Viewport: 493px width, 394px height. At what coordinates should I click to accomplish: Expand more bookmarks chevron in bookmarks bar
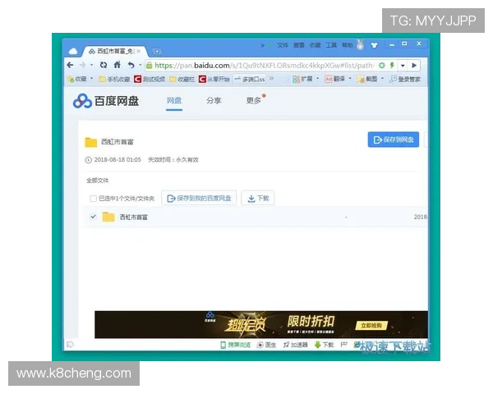pyautogui.click(x=271, y=79)
